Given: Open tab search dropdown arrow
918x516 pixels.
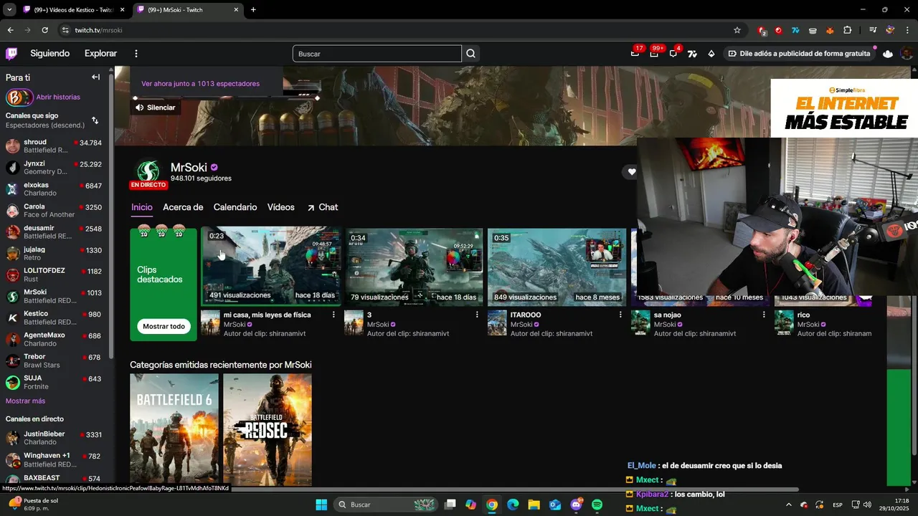Looking at the screenshot, I should (x=9, y=10).
